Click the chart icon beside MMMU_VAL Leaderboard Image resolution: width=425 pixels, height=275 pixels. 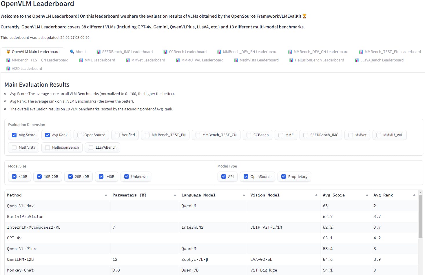178,60
